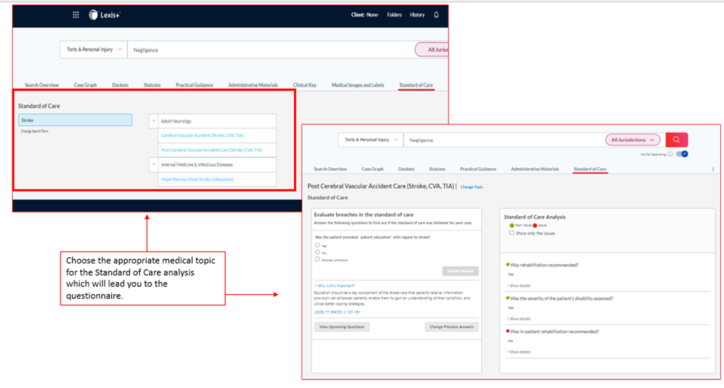The width and height of the screenshot is (724, 388).
Task: Select Standard of Care tab in left window
Action: [416, 85]
